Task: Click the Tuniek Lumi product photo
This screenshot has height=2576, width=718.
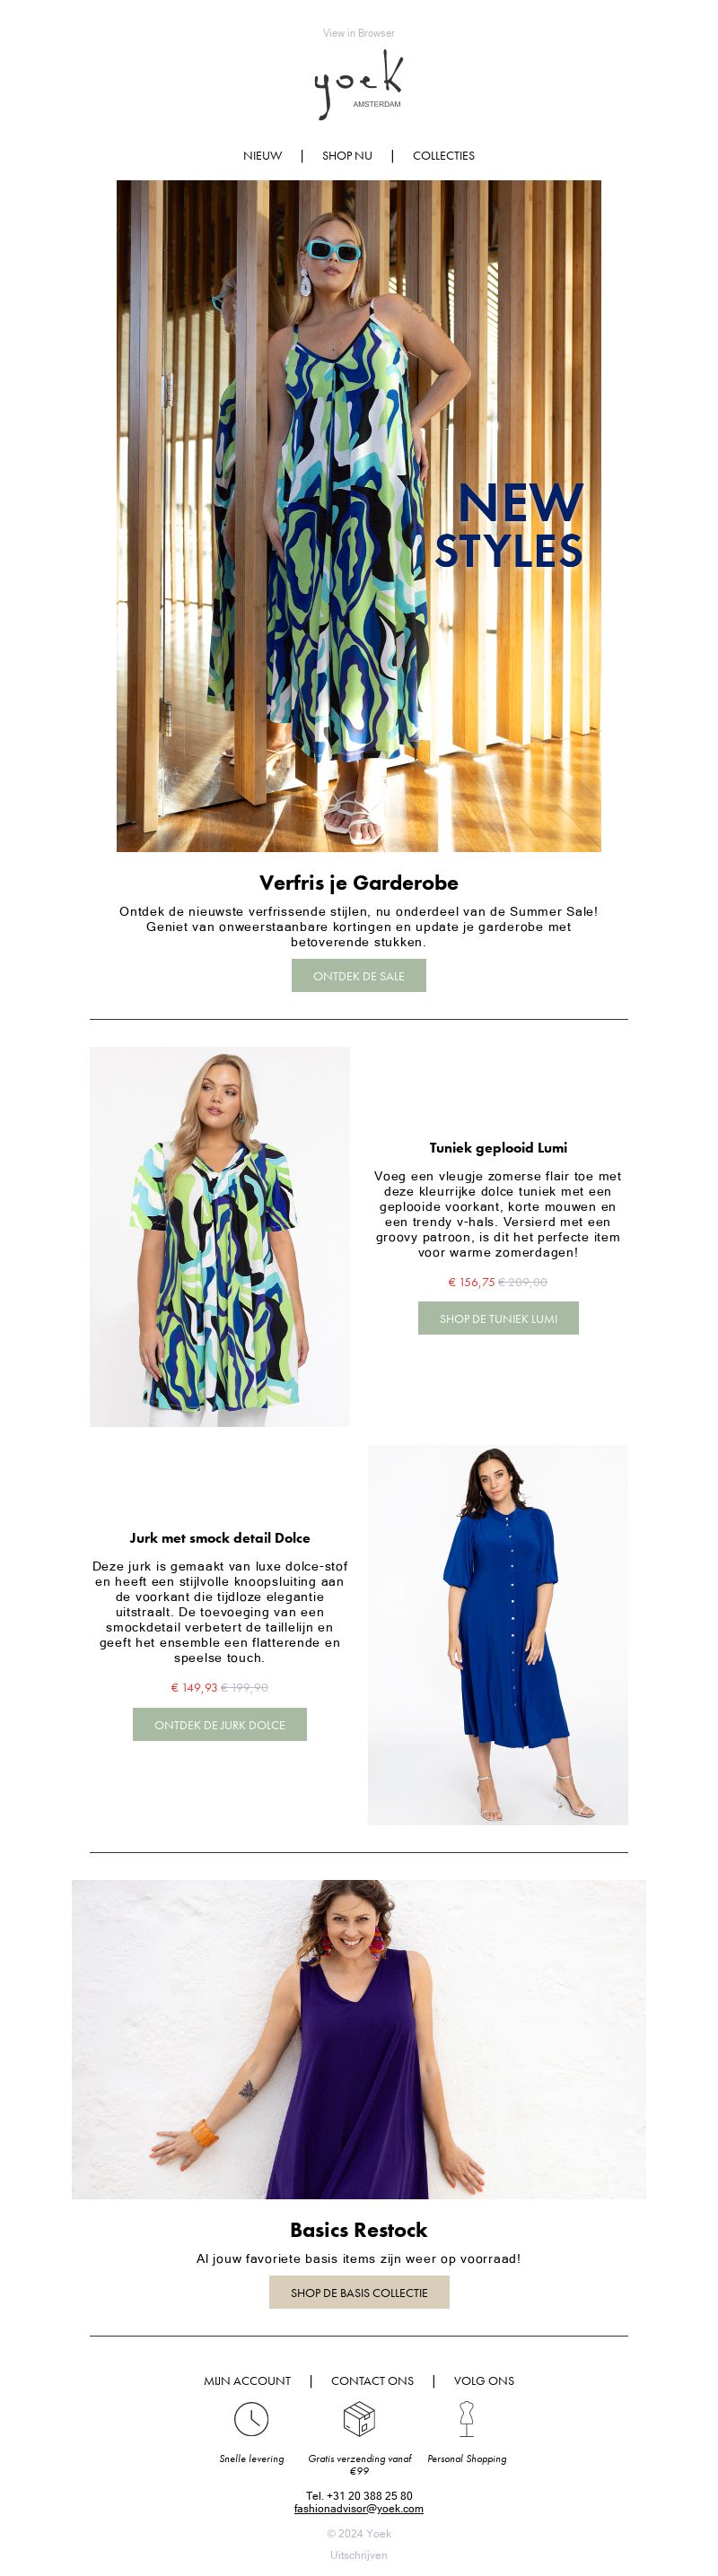Action: (220, 1236)
